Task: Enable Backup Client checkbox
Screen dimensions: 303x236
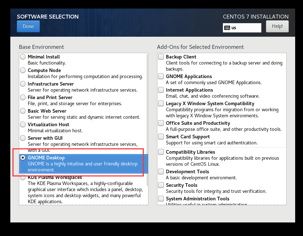Action: [x=161, y=57]
